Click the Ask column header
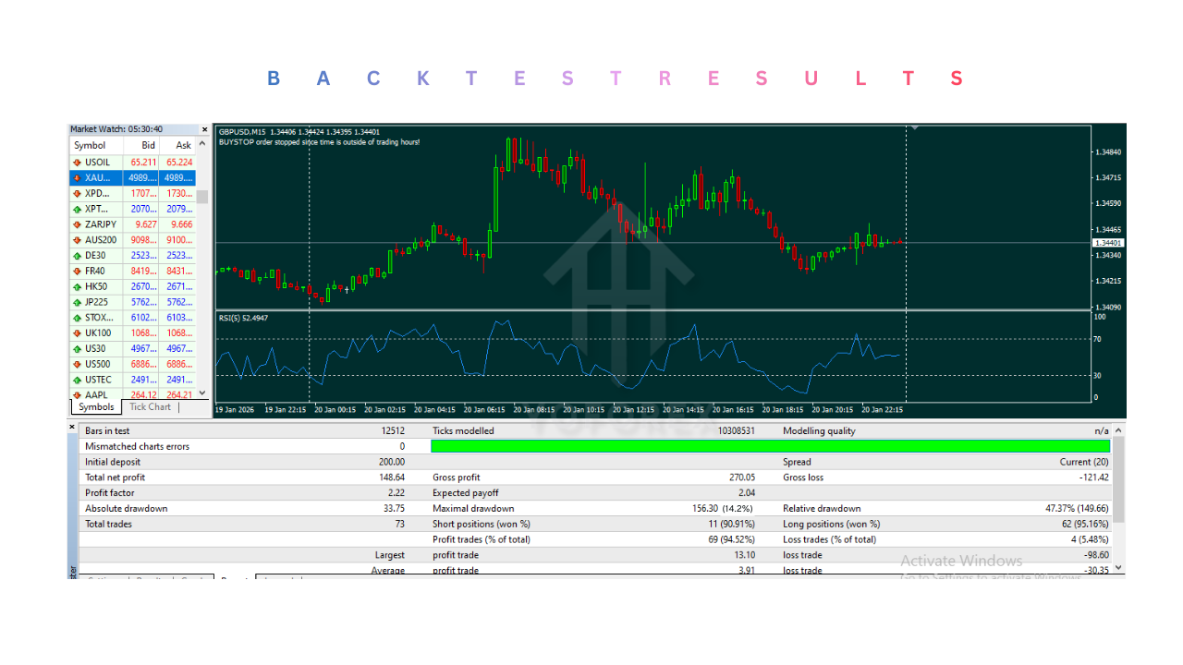 click(183, 145)
